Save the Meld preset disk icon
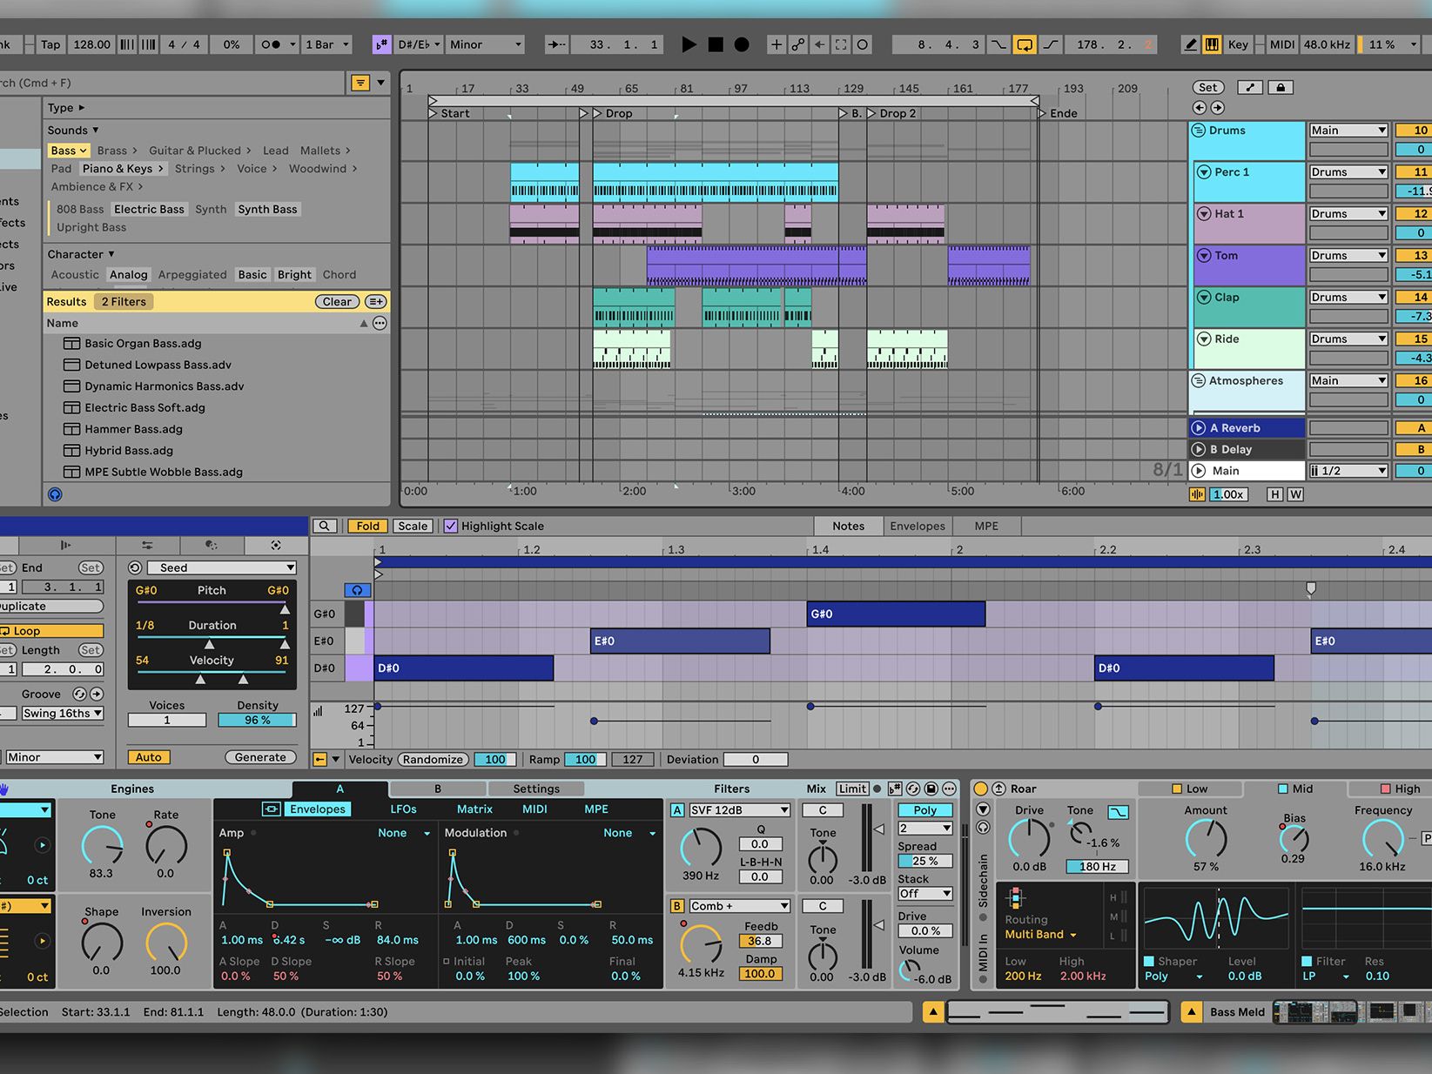This screenshot has width=1432, height=1074. click(931, 789)
